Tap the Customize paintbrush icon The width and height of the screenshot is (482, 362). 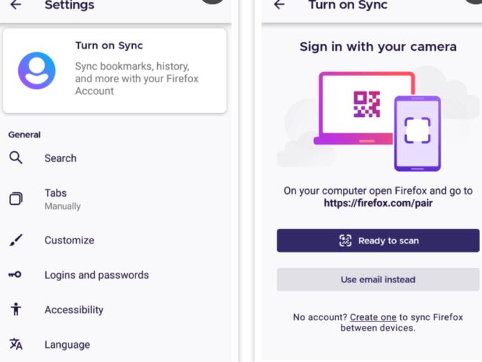[15, 240]
